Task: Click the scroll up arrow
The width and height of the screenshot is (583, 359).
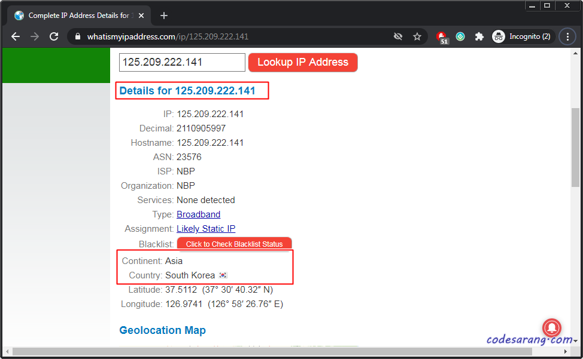Action: tap(576, 53)
